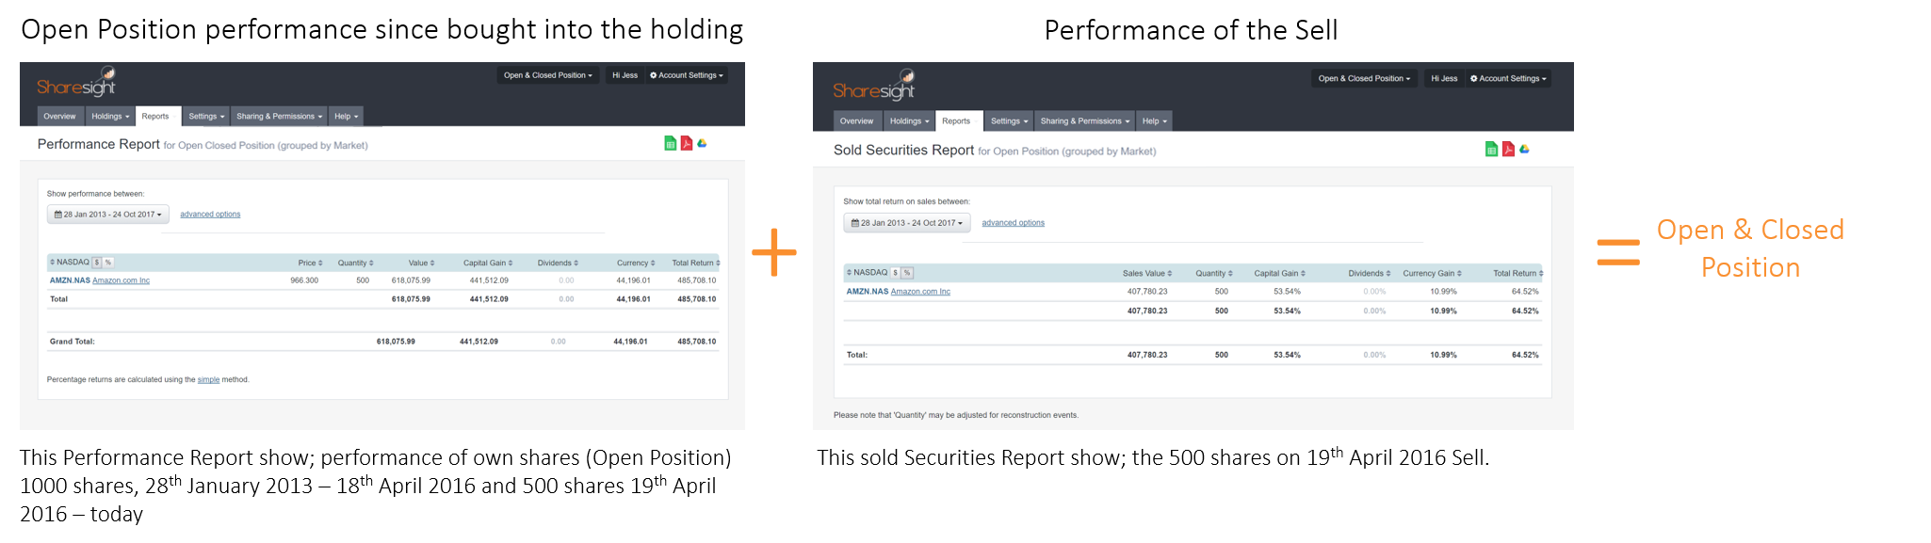Click the Sharesight logo in the Sold Securities Report window
1931x543 pixels.
pyautogui.click(x=873, y=86)
